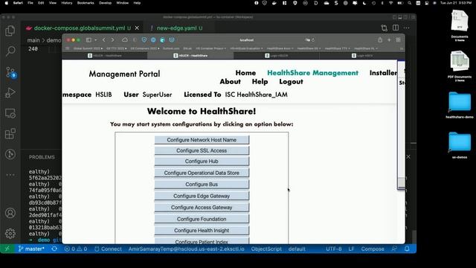Open VS Code editor More Actions menu
Viewport: 476px width, 268px height.
(x=407, y=28)
